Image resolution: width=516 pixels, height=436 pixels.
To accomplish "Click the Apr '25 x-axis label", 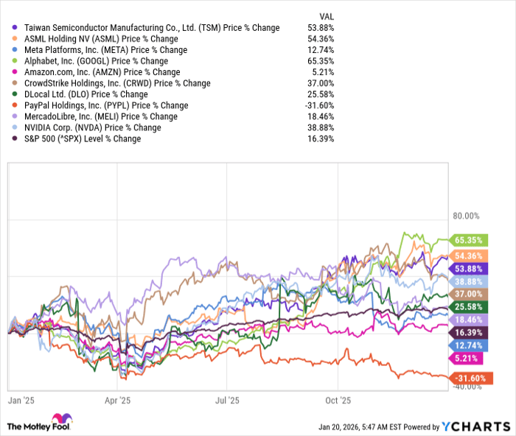I will click(117, 401).
